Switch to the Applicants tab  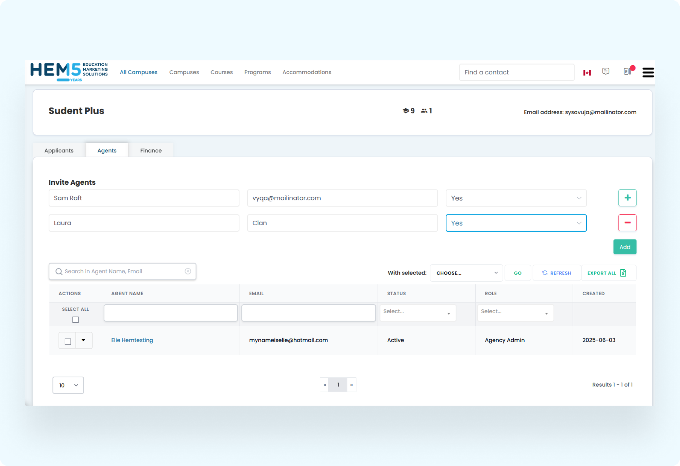59,150
